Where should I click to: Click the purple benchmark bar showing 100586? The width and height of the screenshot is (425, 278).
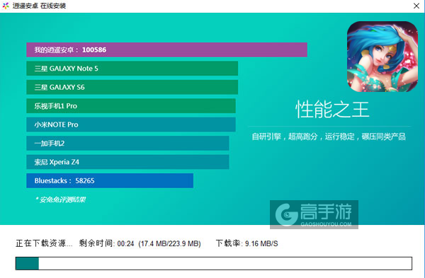pos(166,50)
